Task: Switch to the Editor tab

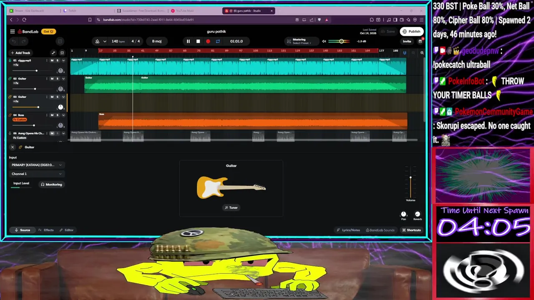Action: coord(66,230)
